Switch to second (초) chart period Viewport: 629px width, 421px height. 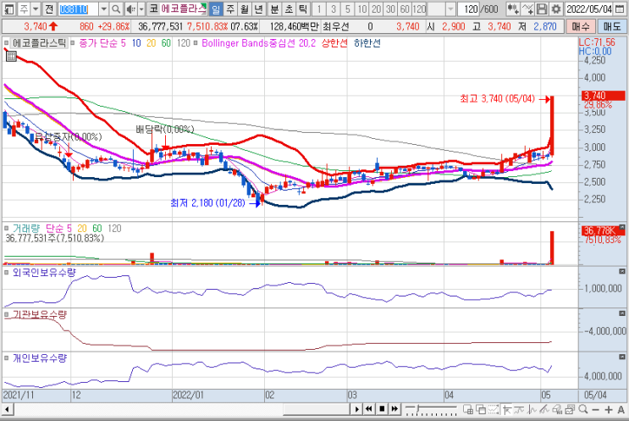click(x=289, y=8)
